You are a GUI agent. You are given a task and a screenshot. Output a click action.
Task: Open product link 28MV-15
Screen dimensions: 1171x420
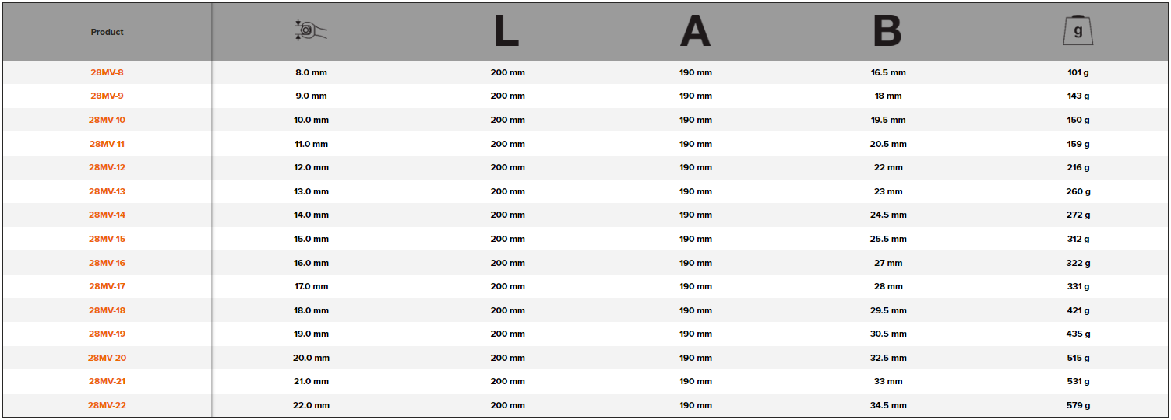point(108,239)
